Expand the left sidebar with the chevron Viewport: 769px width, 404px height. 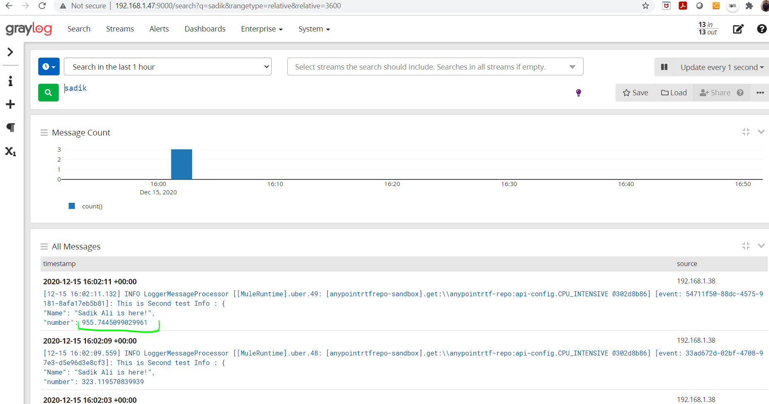click(x=10, y=52)
